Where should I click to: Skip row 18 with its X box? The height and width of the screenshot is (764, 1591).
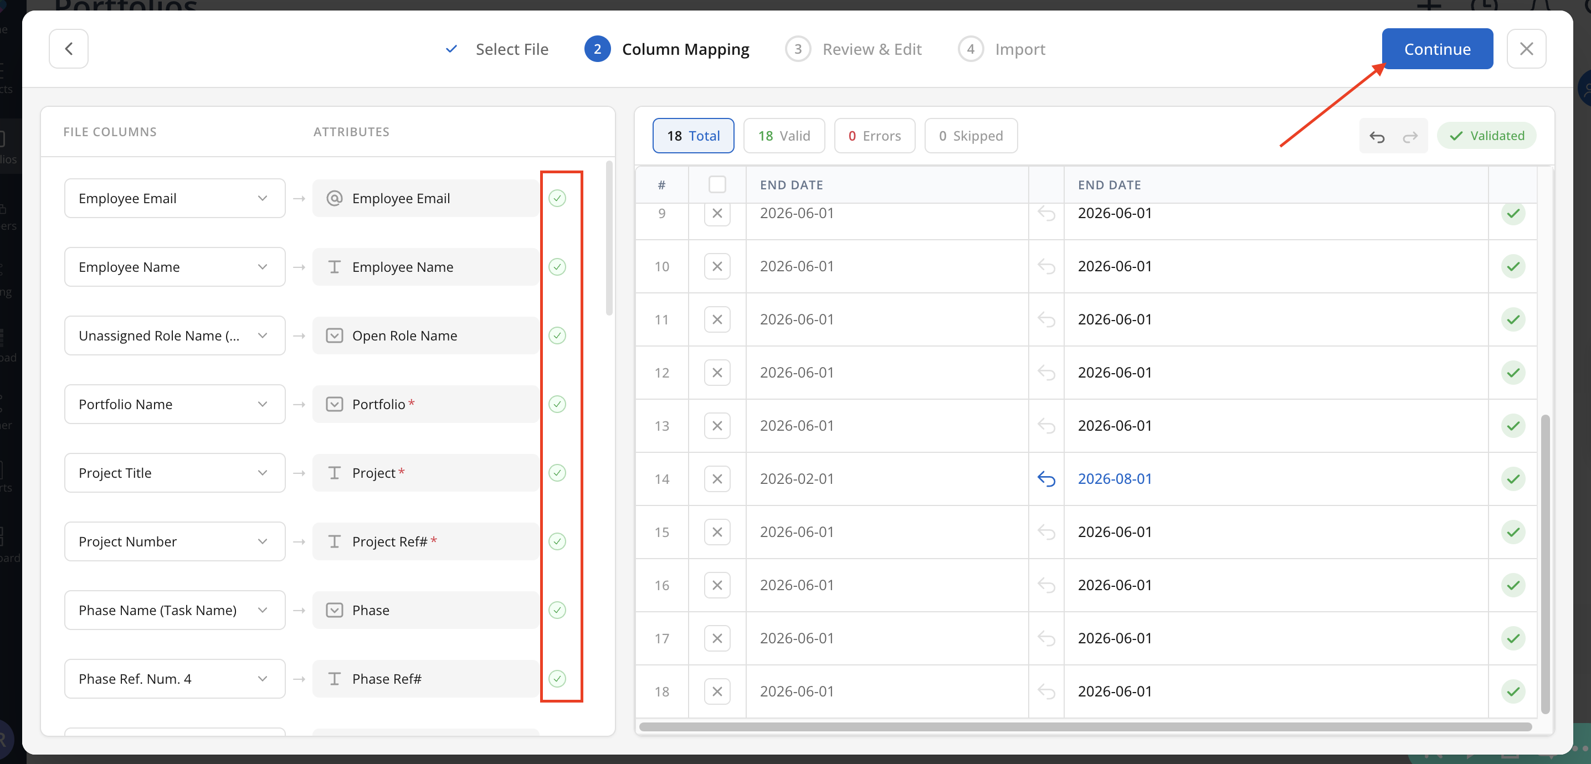click(716, 691)
